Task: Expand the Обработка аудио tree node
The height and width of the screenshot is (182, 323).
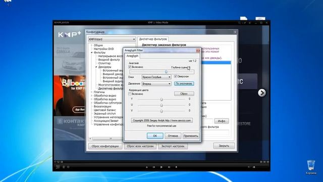Action: pyautogui.click(x=92, y=99)
